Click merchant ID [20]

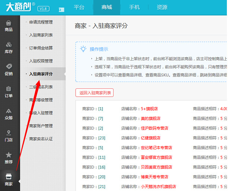click(x=102, y=177)
